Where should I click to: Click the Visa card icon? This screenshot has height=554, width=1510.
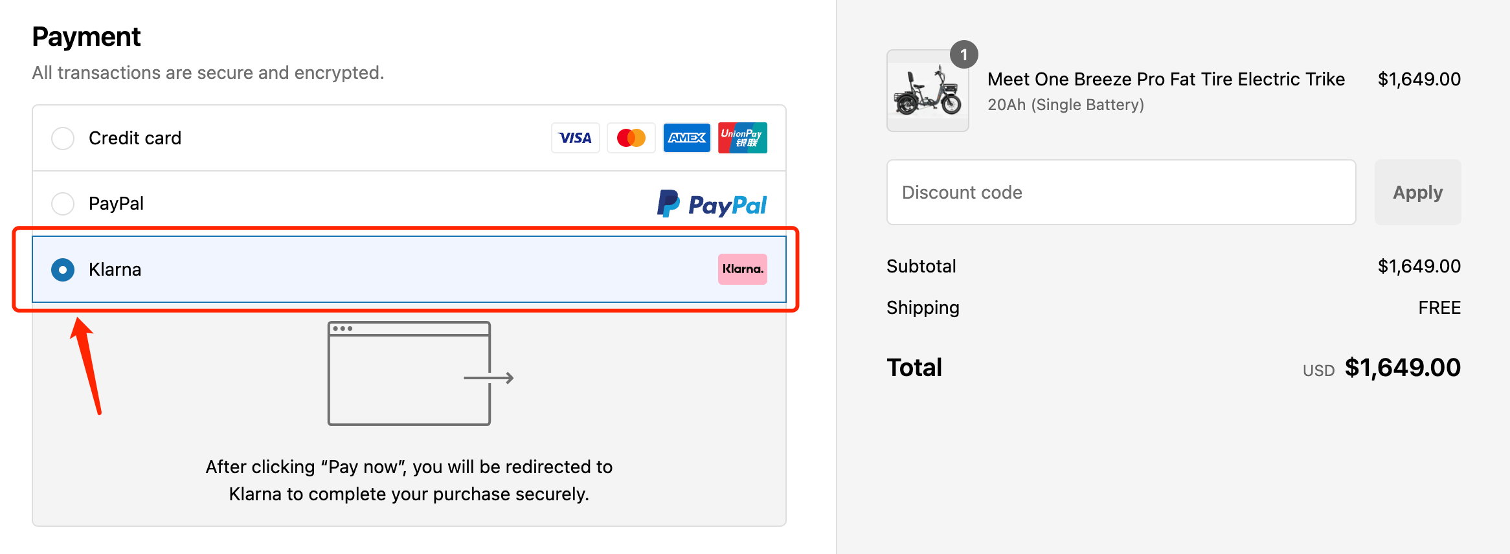click(x=575, y=138)
